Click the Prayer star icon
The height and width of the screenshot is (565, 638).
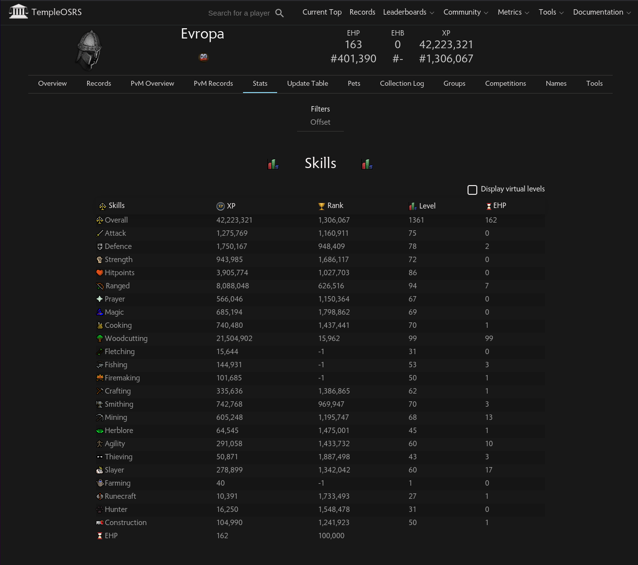click(100, 299)
